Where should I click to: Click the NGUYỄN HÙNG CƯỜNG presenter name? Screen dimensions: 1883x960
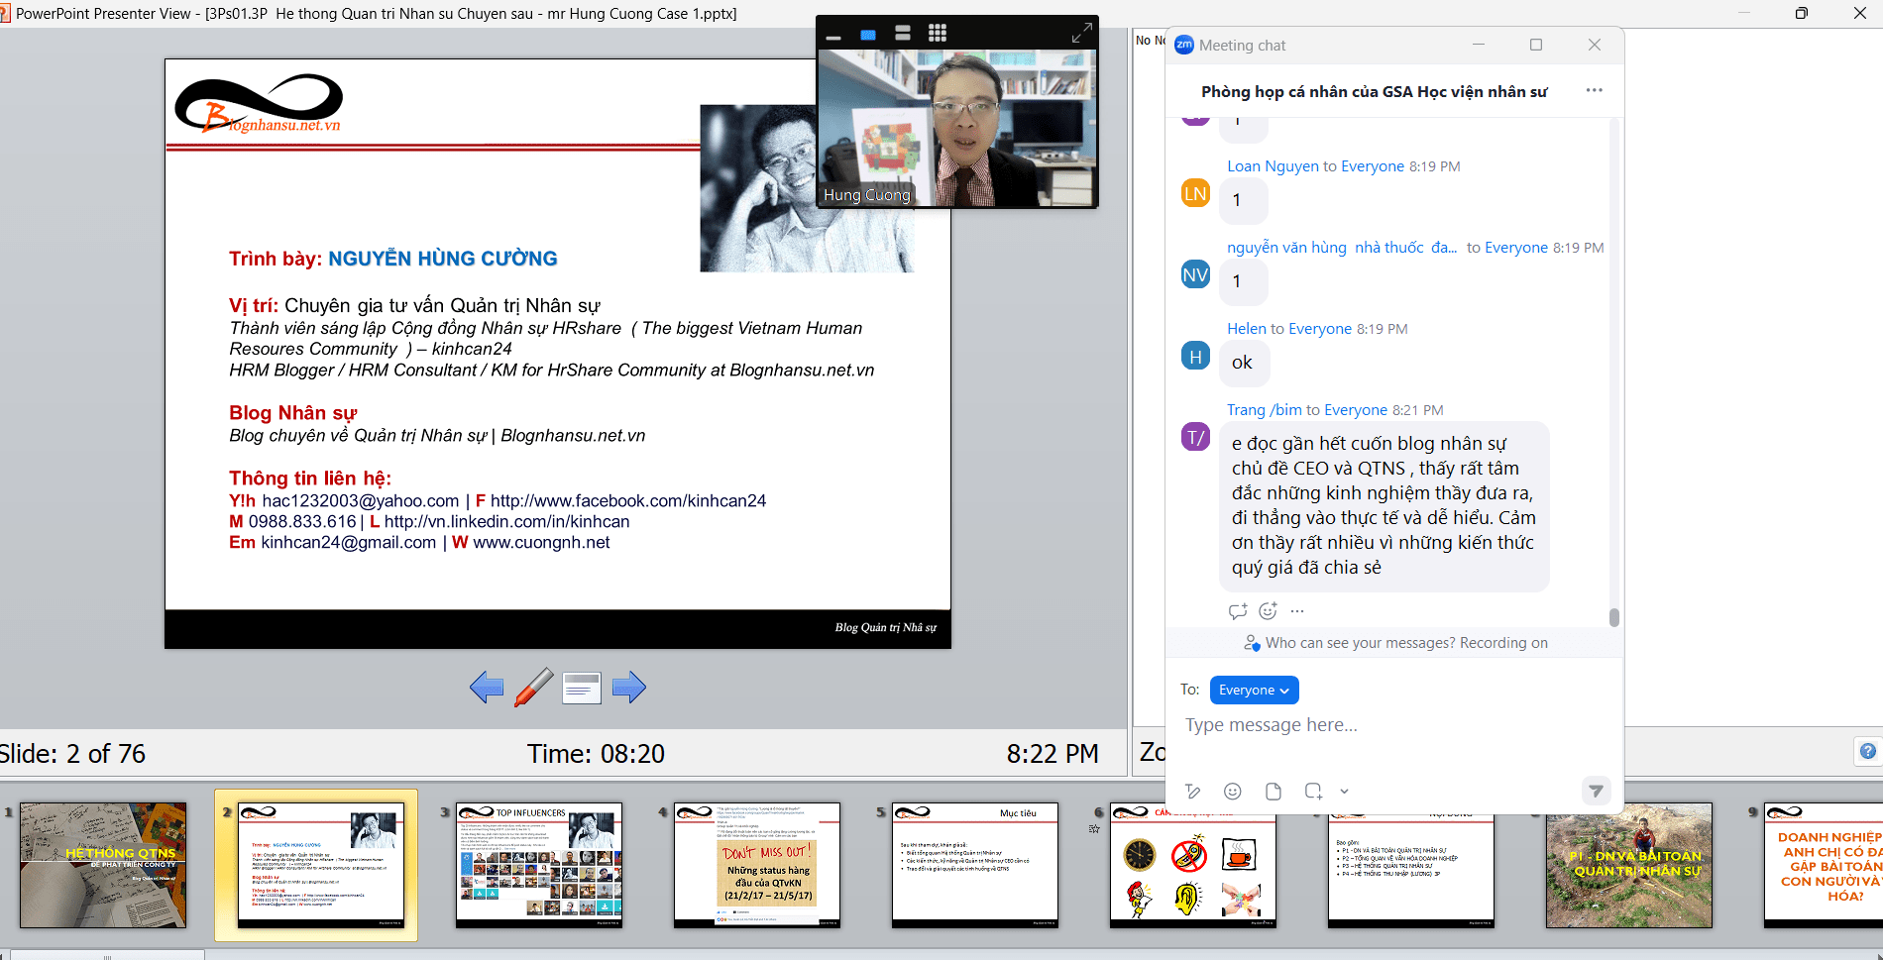click(443, 259)
